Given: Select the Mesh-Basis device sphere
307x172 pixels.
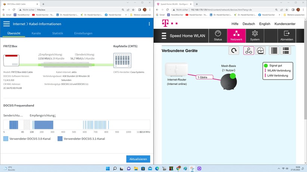Looking at the screenshot, I should (229, 82).
